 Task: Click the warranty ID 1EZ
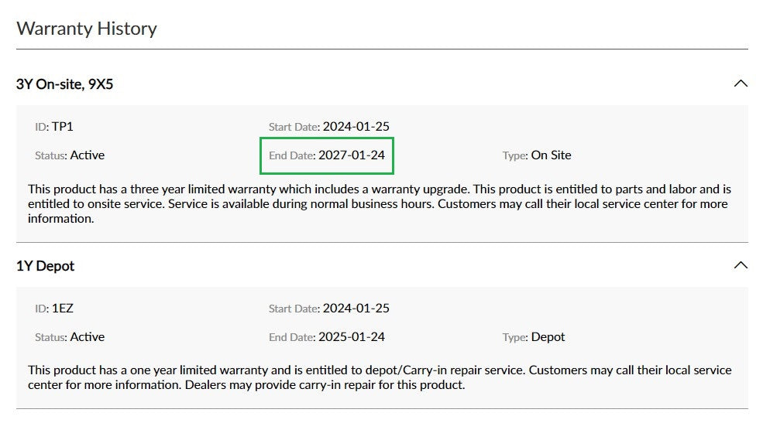pos(62,308)
